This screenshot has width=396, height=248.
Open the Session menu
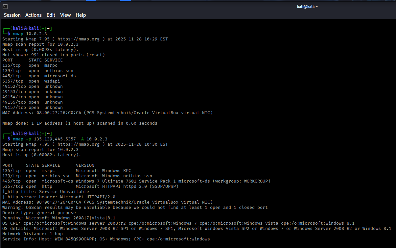tap(12, 15)
